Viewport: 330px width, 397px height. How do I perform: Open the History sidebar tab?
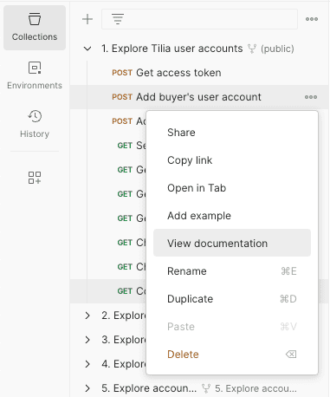coord(35,124)
